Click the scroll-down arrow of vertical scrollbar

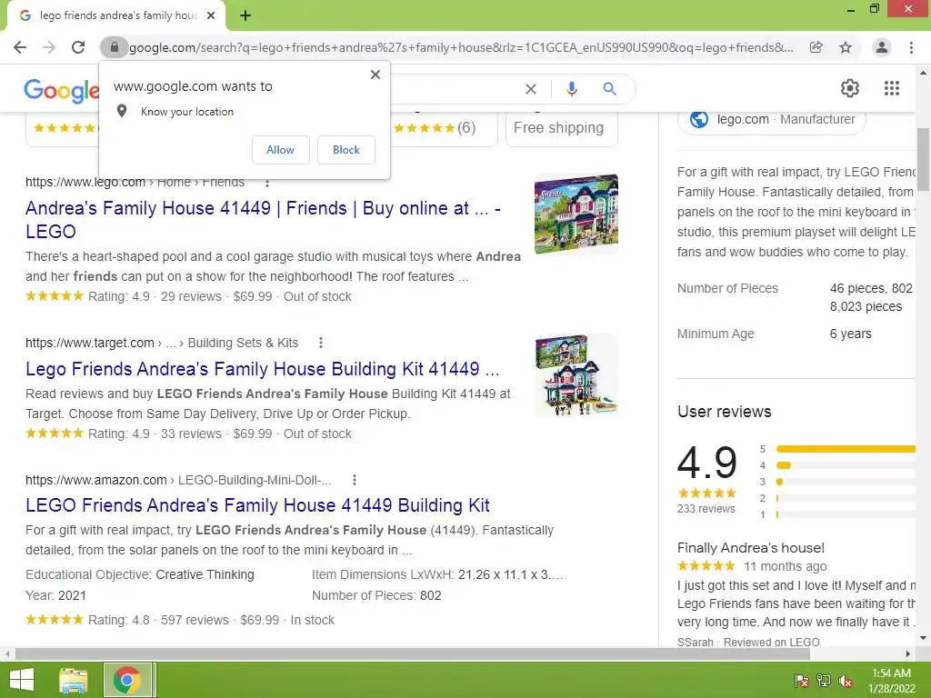click(x=923, y=639)
